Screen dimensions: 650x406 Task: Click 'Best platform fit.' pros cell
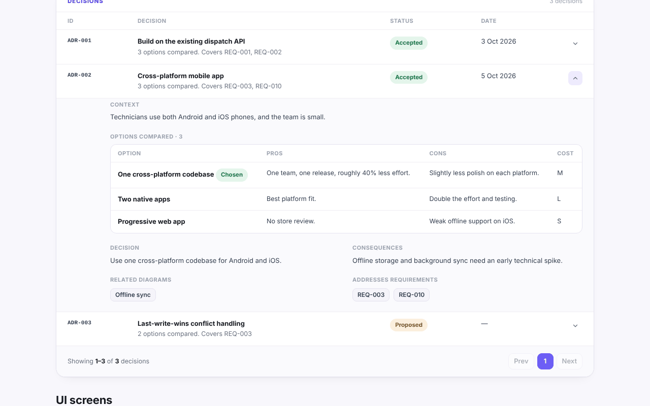pyautogui.click(x=291, y=199)
